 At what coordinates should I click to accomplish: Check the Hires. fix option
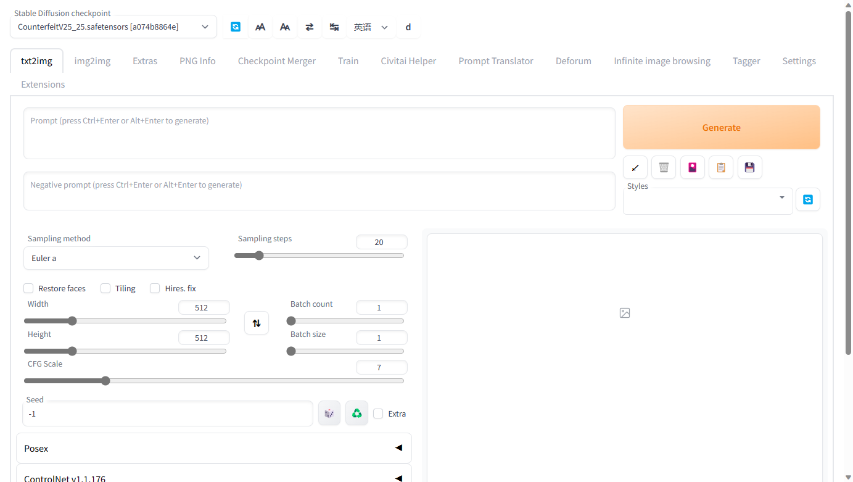pos(155,288)
